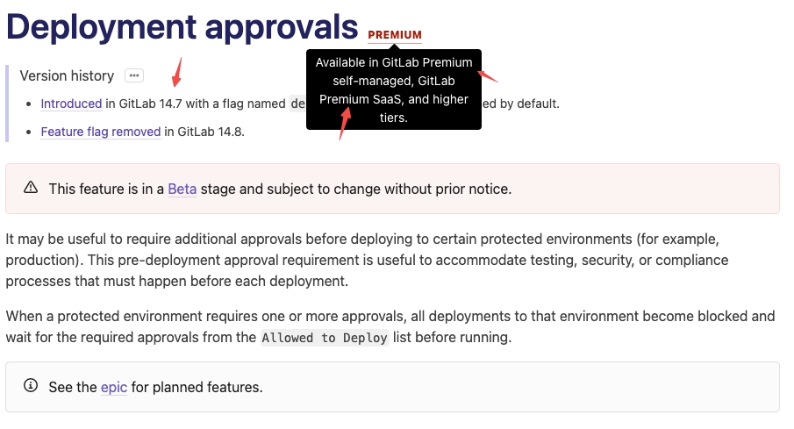
Task: Click the red arrow near GitLab 14.7
Action: coord(178,71)
